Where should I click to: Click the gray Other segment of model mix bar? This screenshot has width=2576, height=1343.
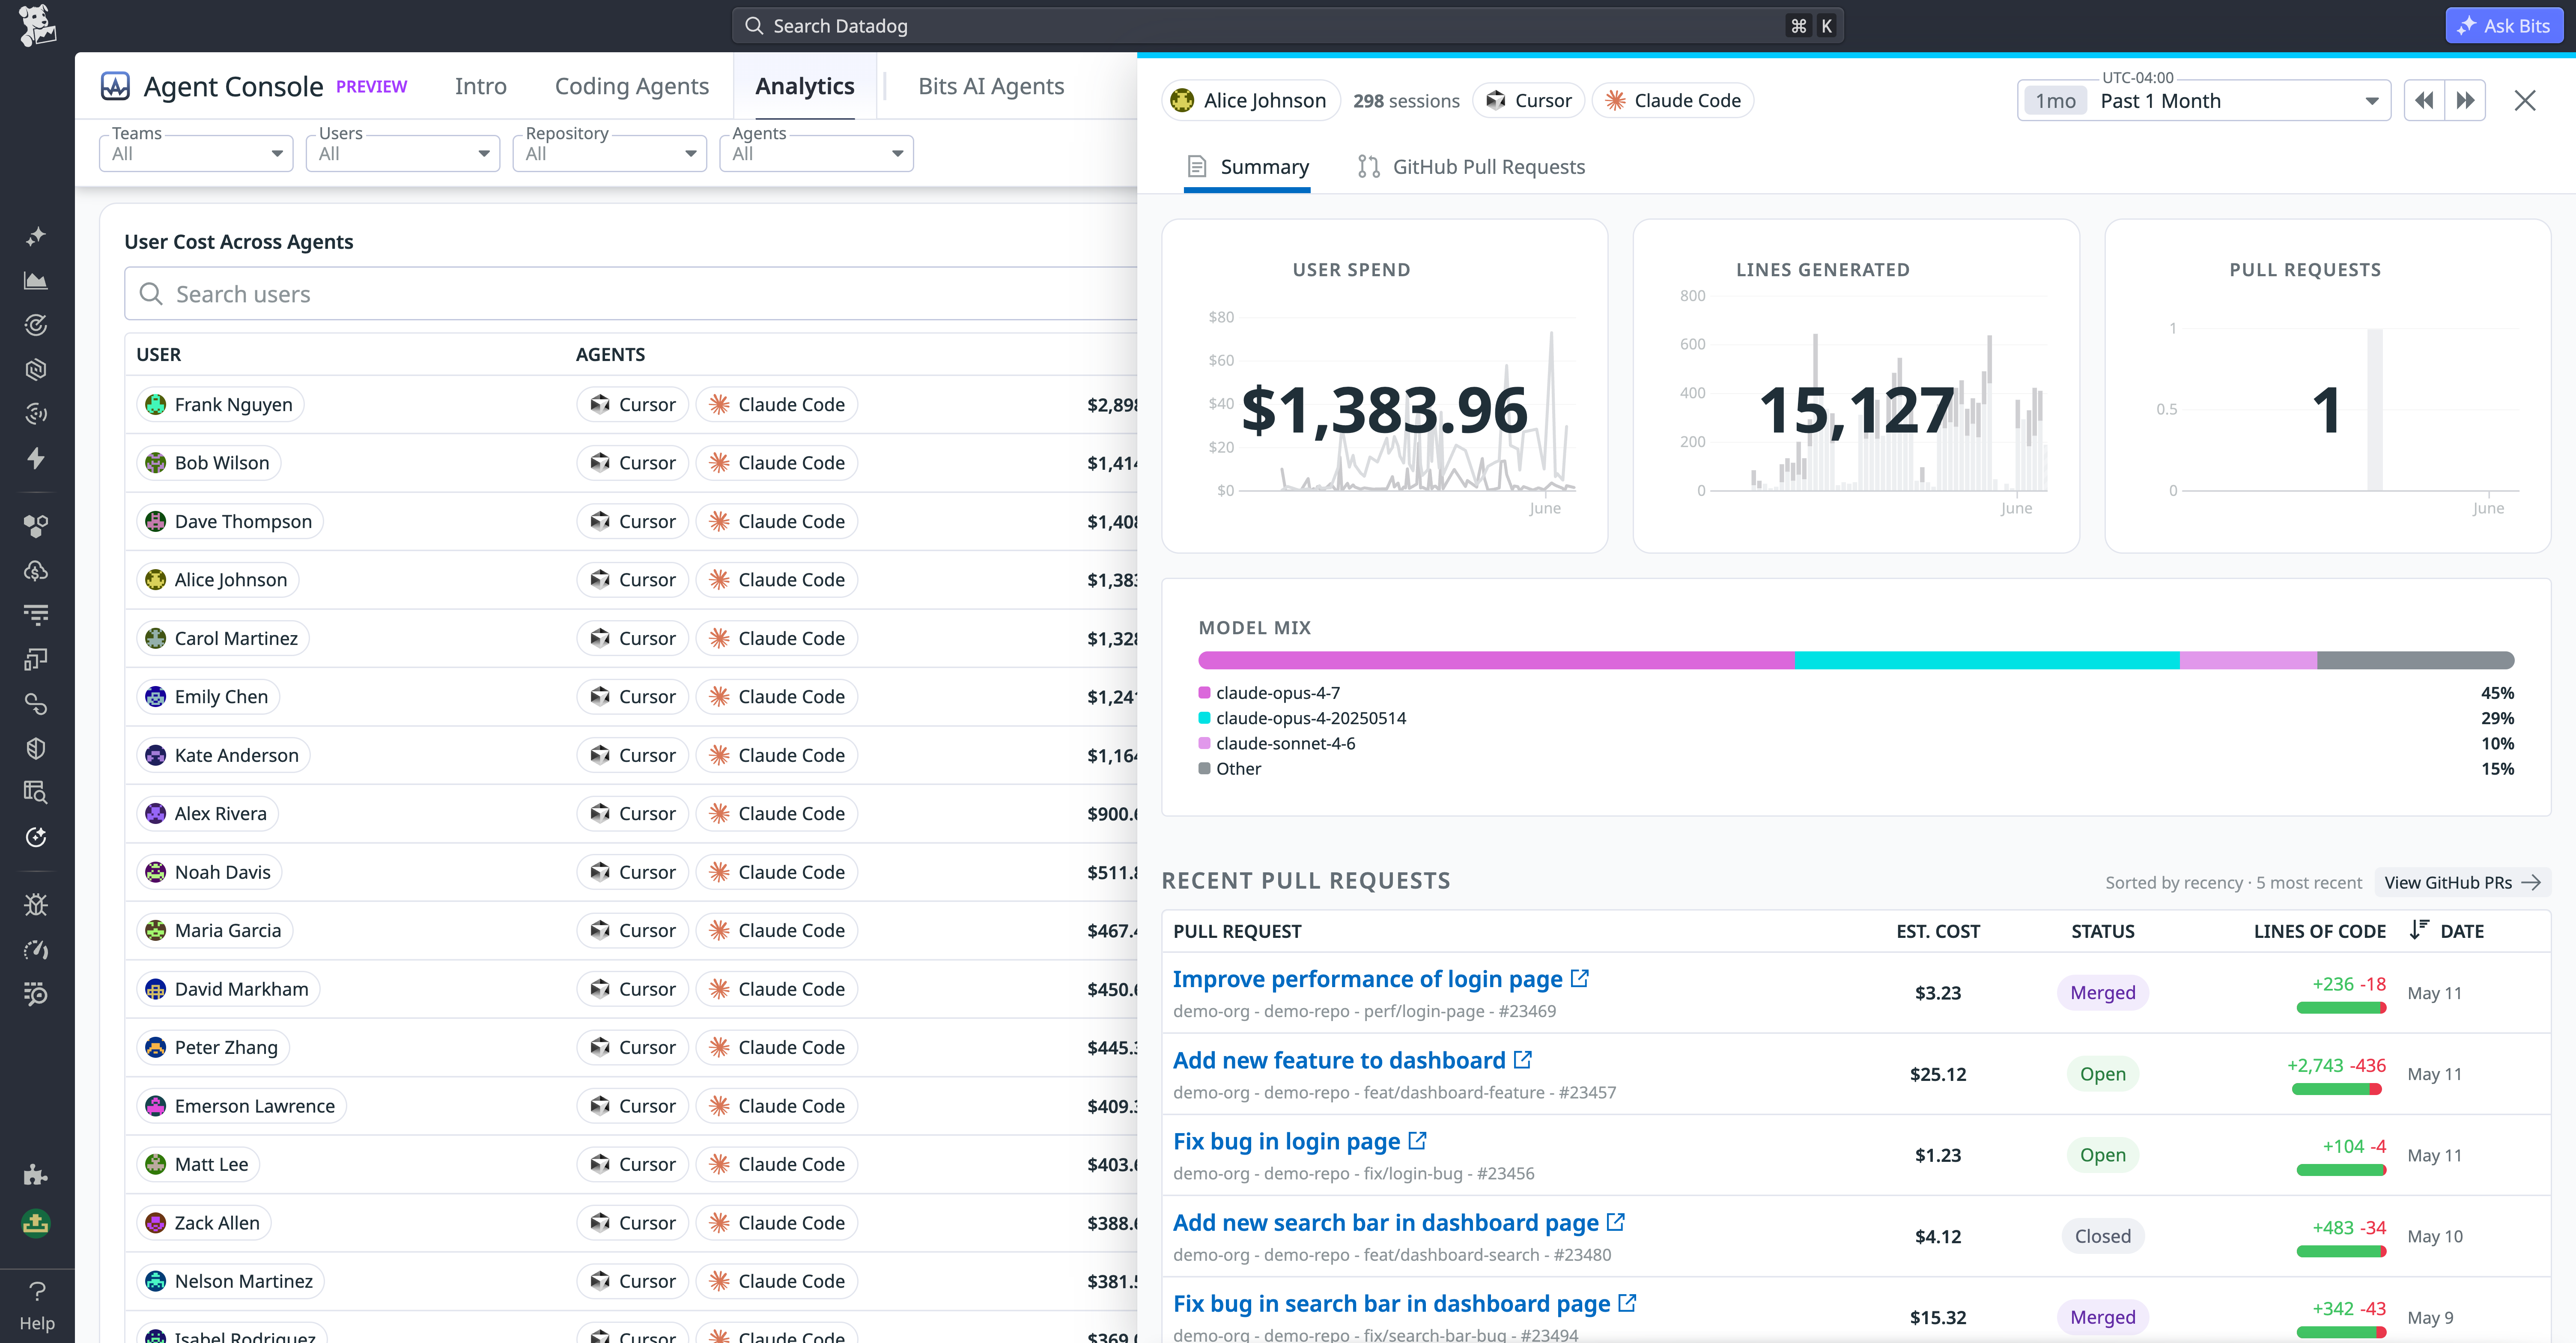[2415, 660]
